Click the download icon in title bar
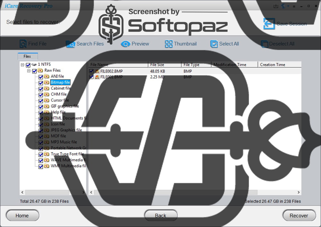This screenshot has width=321, height=227. tap(276, 6)
